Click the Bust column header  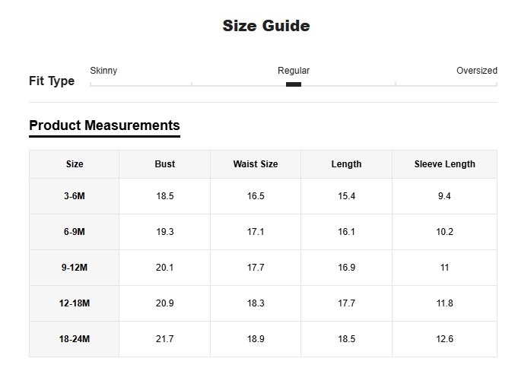165,164
